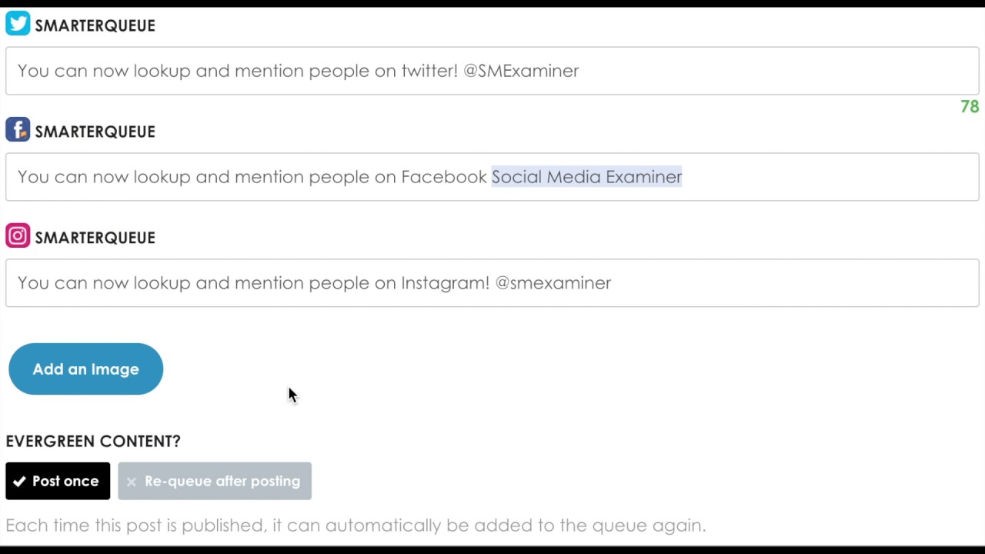Click the SMARTERQUEUE label beside Facebook icon
985x554 pixels.
[95, 132]
